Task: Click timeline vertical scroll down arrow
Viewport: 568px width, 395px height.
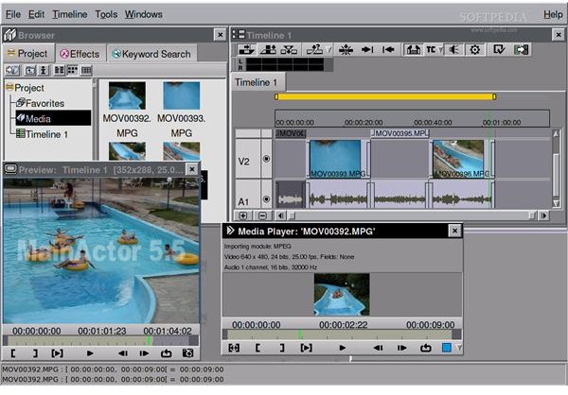Action: click(557, 204)
